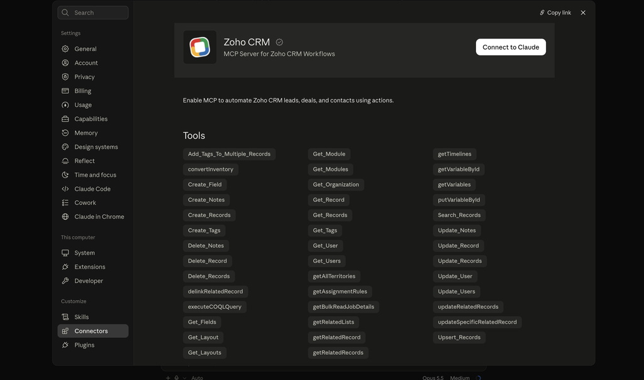Select the Get_Users tool chip
The image size is (644, 380).
click(326, 261)
